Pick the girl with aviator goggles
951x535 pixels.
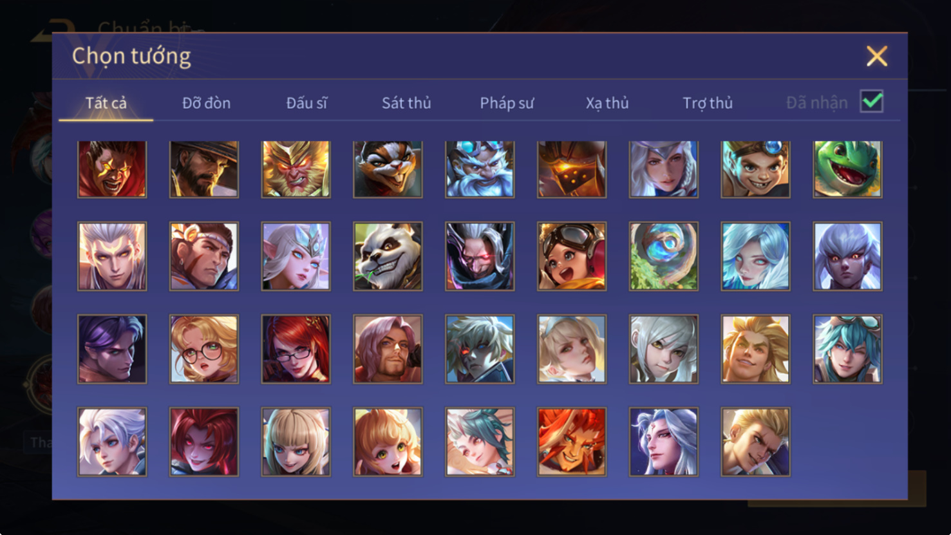pyautogui.click(x=572, y=256)
